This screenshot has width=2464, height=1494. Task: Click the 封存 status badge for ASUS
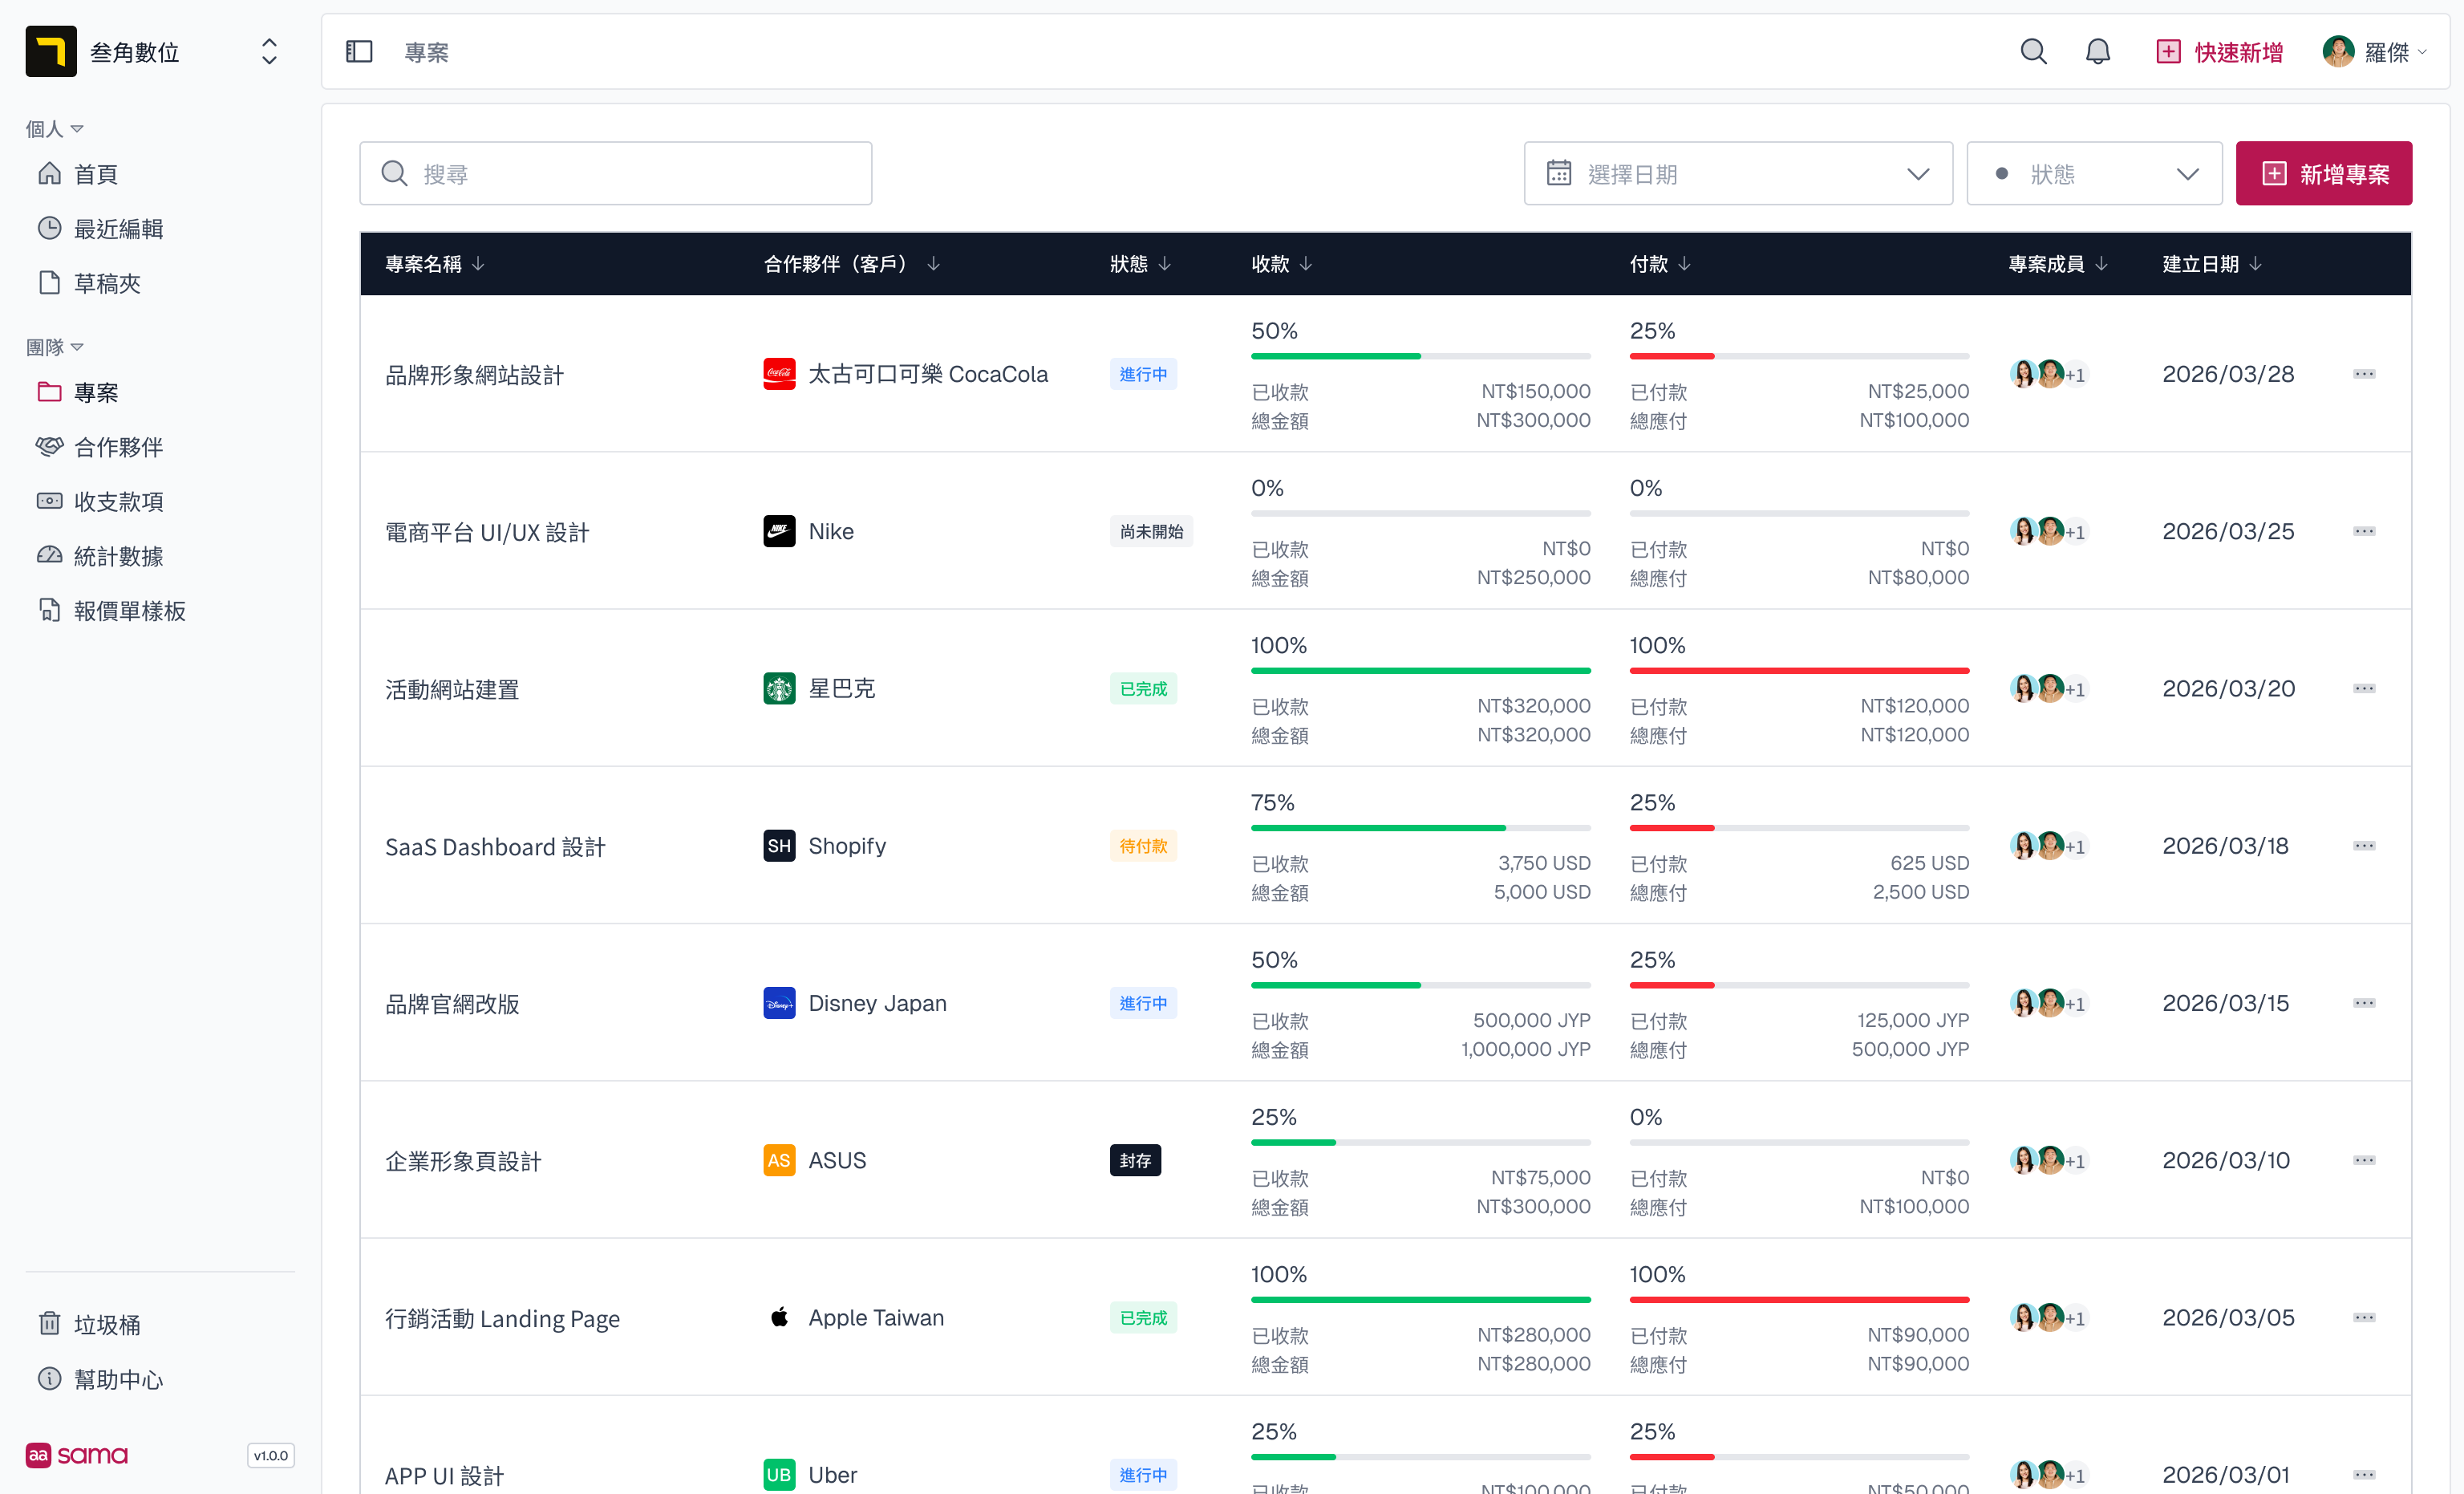pos(1135,1161)
